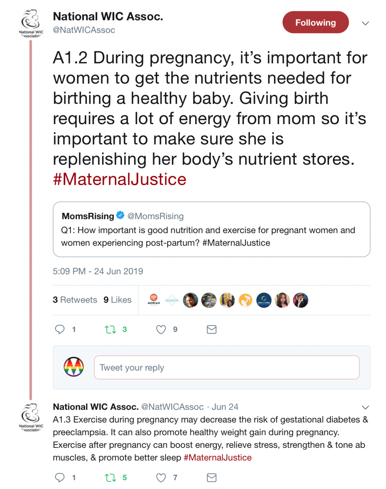Send main tweet via Direct Message icon
The image size is (386, 489).
(211, 329)
